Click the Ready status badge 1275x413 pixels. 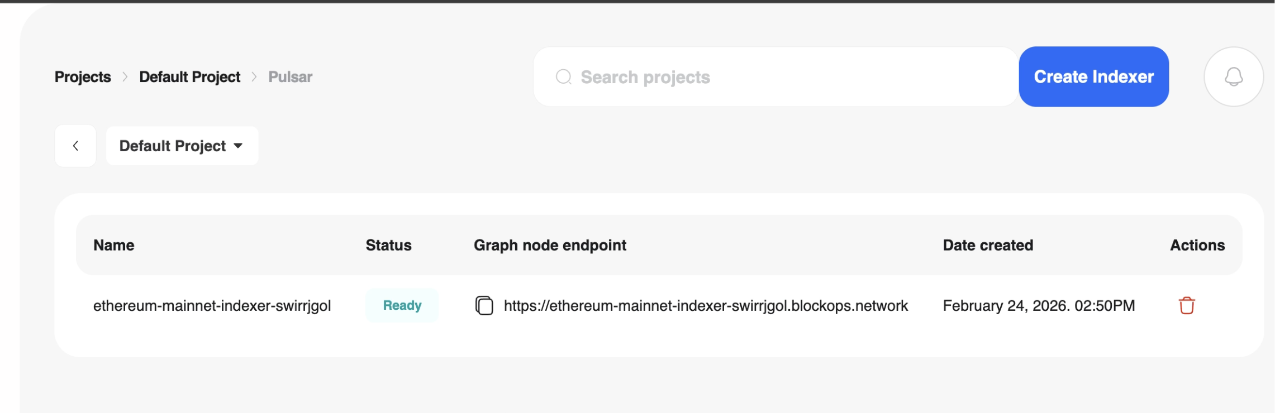pos(402,305)
